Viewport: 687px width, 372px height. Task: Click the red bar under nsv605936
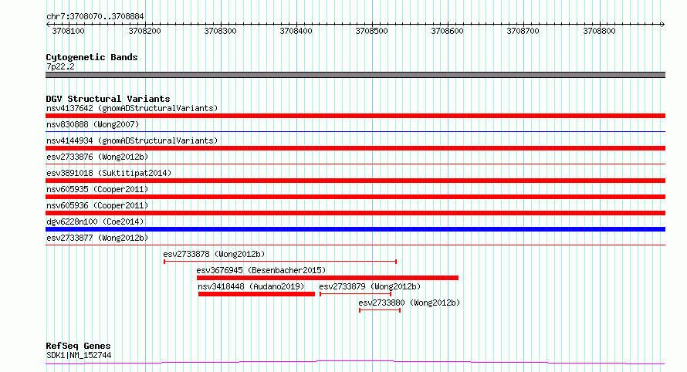click(x=355, y=213)
